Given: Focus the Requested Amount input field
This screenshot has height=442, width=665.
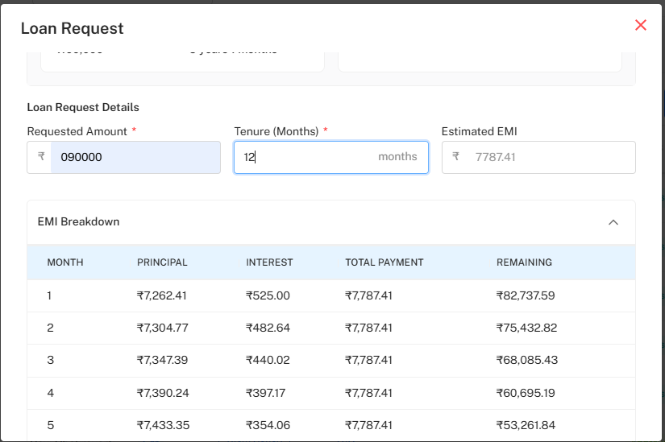Looking at the screenshot, I should tap(135, 157).
